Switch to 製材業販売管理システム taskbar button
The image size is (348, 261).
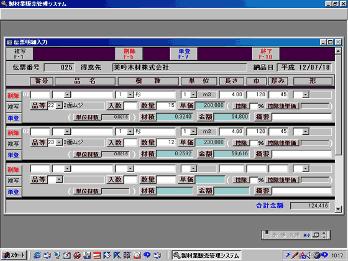coord(206,255)
